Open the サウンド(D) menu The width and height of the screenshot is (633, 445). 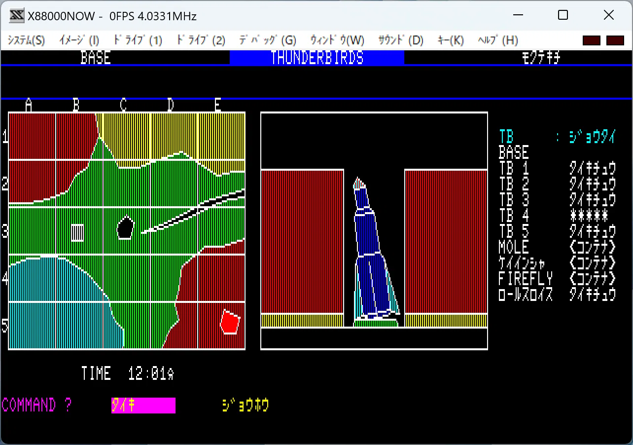point(401,40)
